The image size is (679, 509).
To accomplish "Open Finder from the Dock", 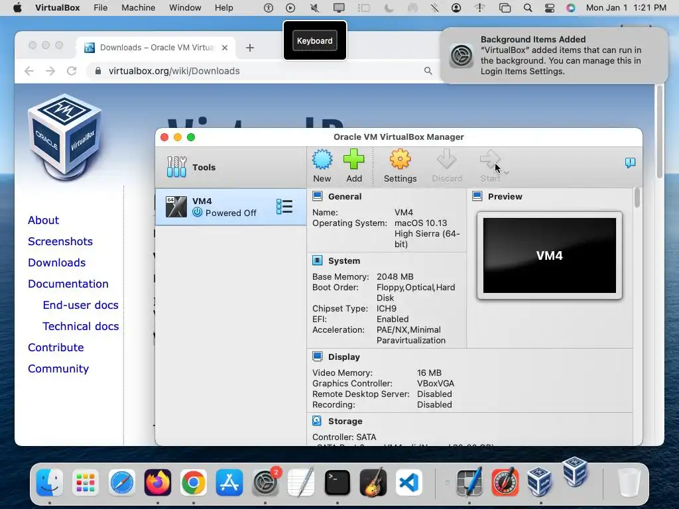I will pos(49,482).
